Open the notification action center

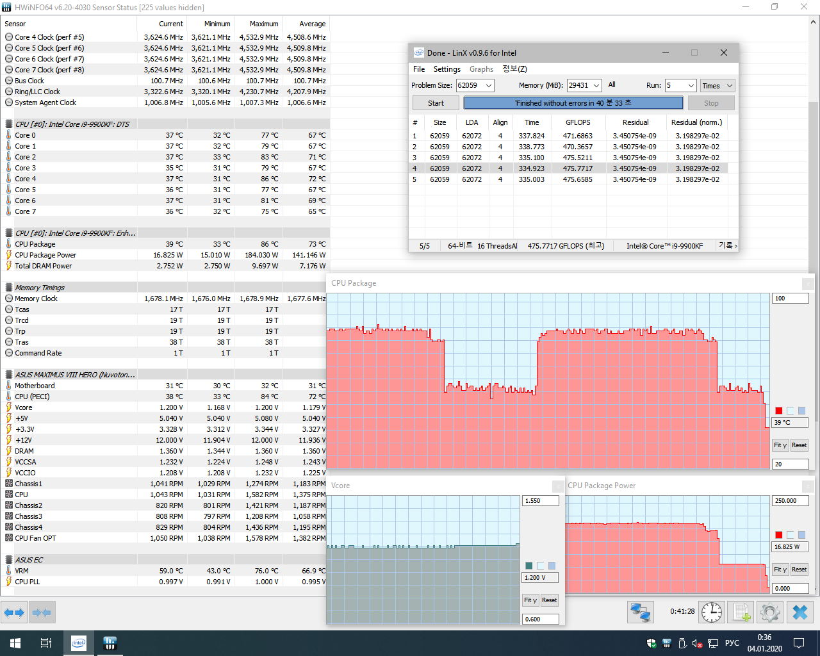point(799,643)
